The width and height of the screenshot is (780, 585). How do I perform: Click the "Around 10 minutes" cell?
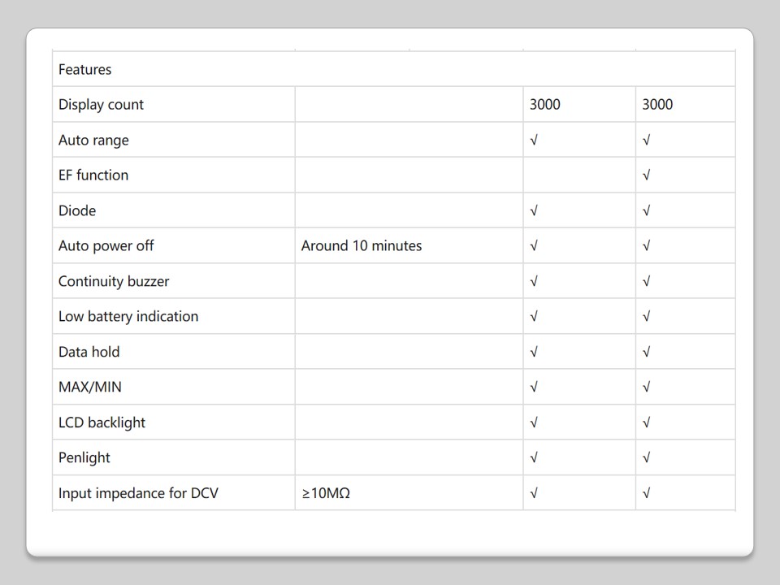[x=362, y=246]
